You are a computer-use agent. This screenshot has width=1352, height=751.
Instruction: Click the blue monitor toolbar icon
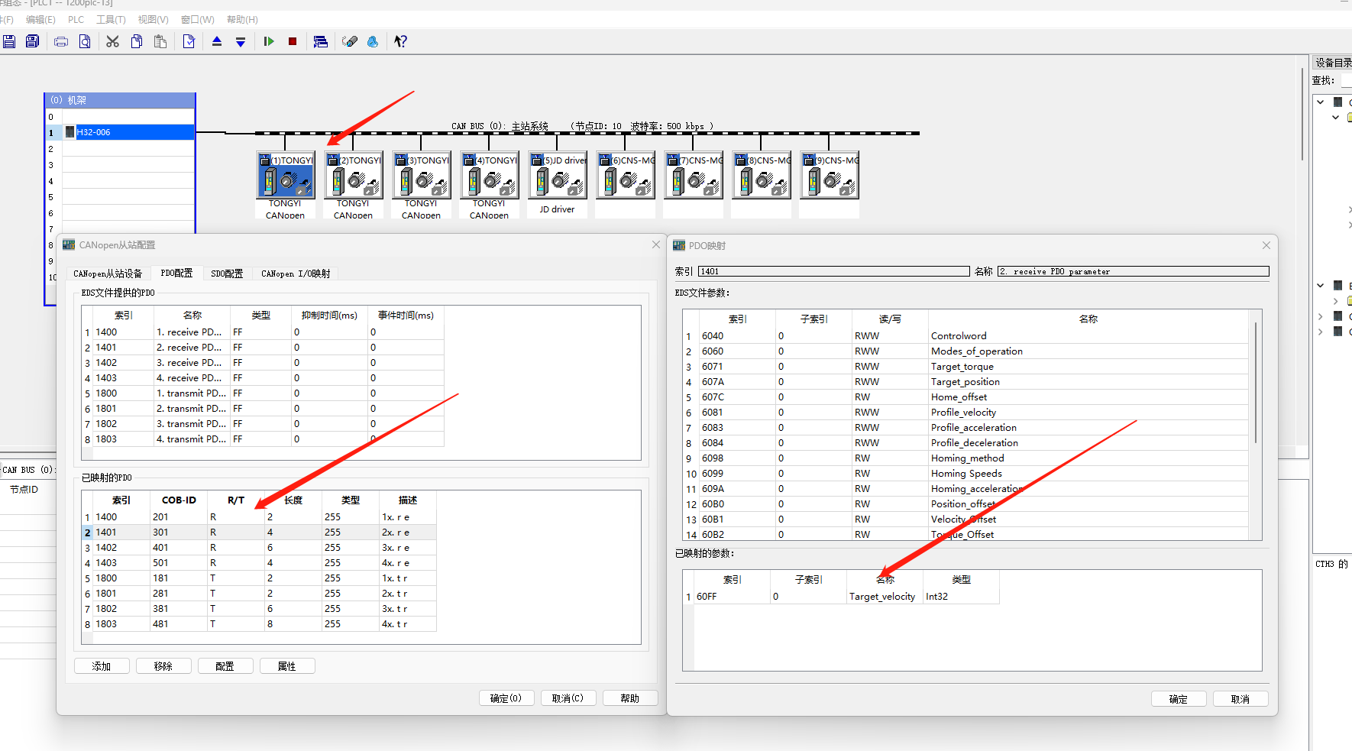(373, 41)
